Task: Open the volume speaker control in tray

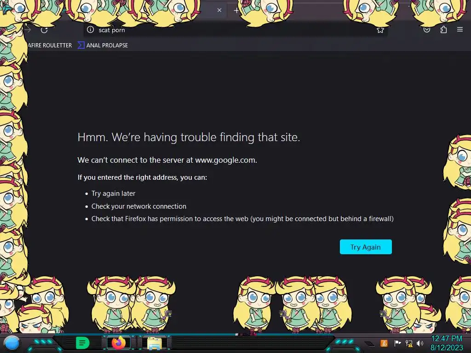Action: tap(420, 343)
